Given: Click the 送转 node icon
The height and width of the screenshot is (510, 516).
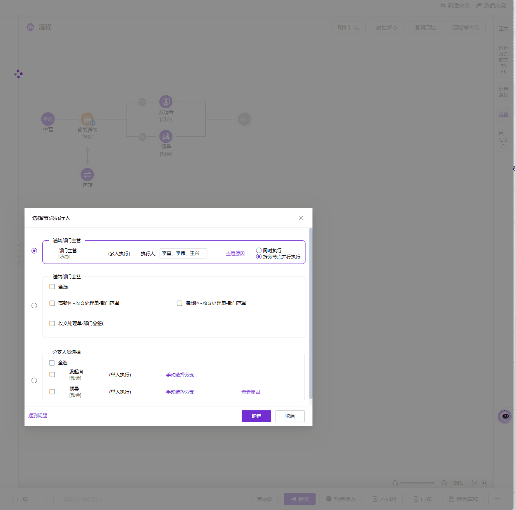Looking at the screenshot, I should pyautogui.click(x=87, y=174).
